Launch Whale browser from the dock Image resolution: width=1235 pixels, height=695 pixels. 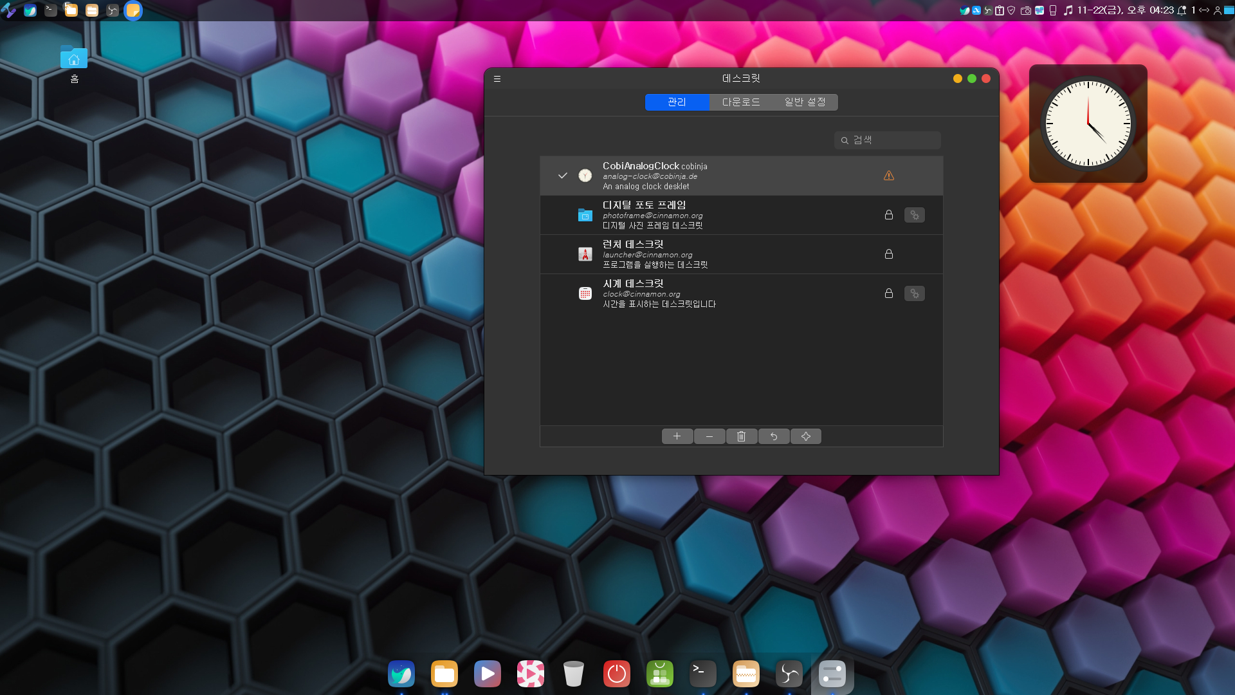pyautogui.click(x=401, y=674)
